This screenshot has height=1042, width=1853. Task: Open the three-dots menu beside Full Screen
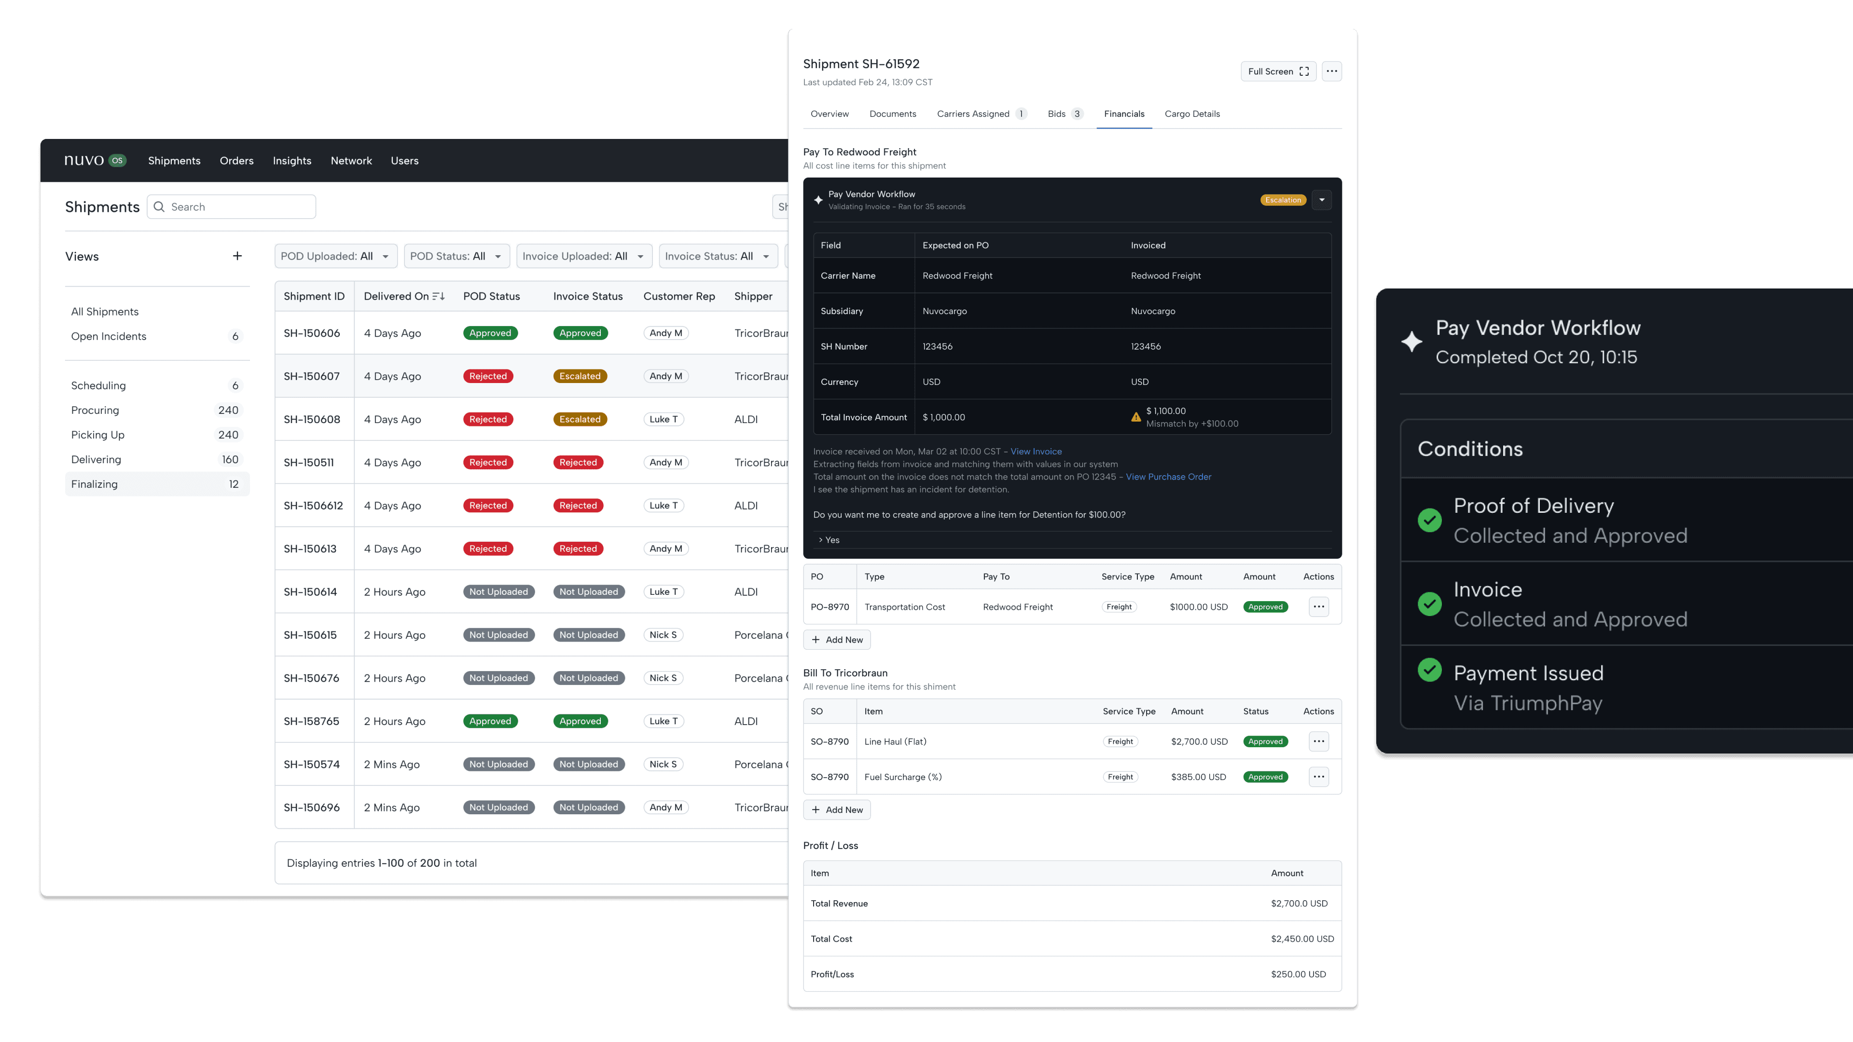[1331, 71]
